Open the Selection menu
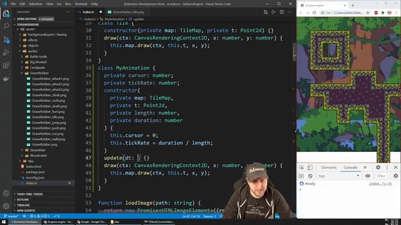 pyautogui.click(x=36, y=4)
